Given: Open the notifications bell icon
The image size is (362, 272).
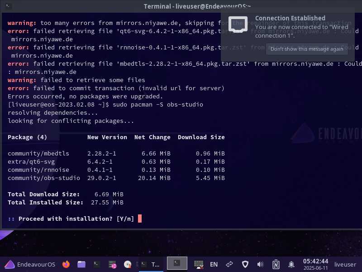Looking at the screenshot, I should [291, 264].
